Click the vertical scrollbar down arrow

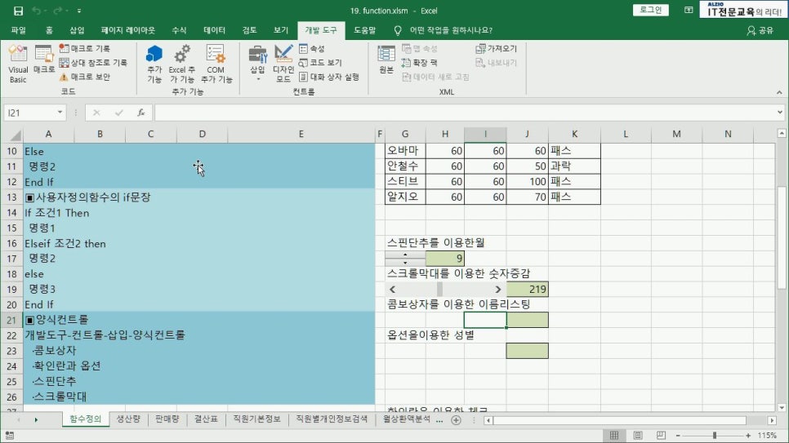pos(782,408)
